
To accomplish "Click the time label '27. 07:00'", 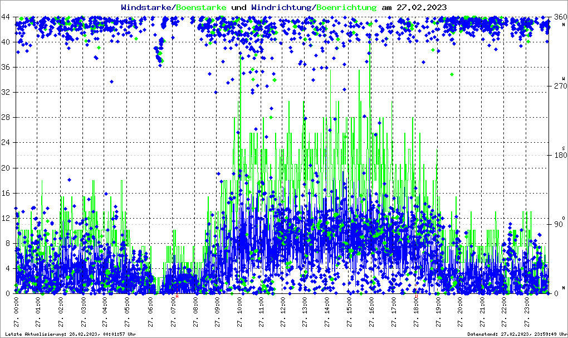I will click(x=174, y=312).
